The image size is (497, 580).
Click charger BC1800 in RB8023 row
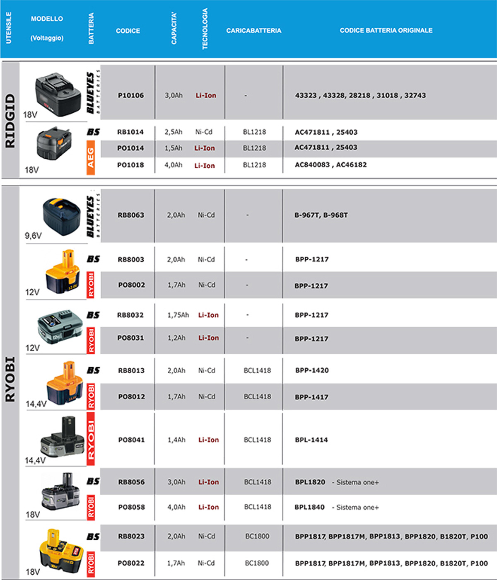(257, 536)
